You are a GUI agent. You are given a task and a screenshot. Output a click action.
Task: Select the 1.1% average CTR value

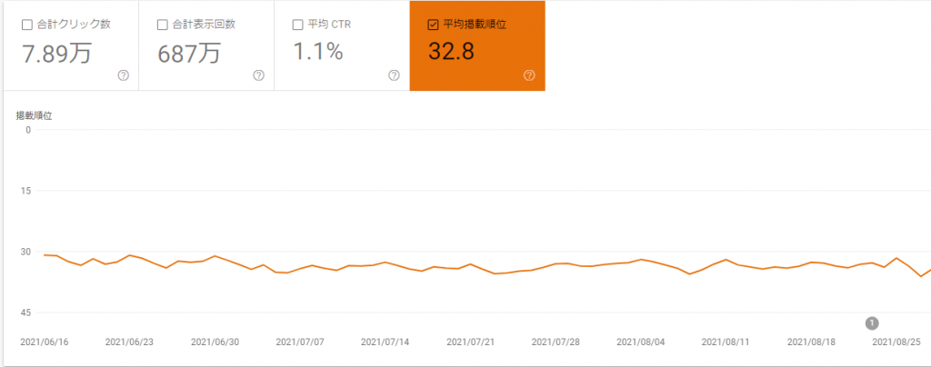point(318,52)
